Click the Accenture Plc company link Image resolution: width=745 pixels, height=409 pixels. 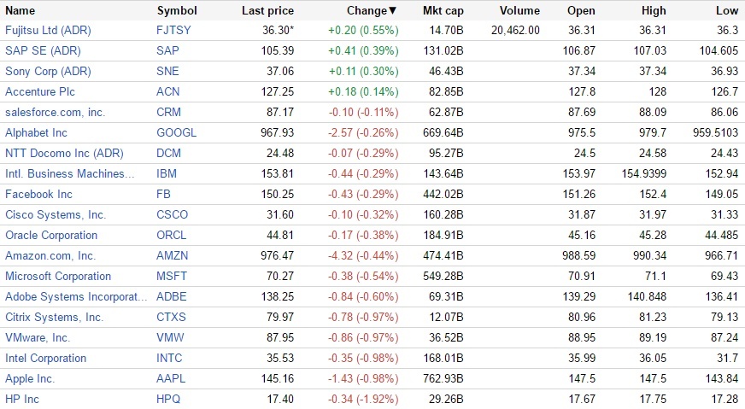tap(38, 91)
